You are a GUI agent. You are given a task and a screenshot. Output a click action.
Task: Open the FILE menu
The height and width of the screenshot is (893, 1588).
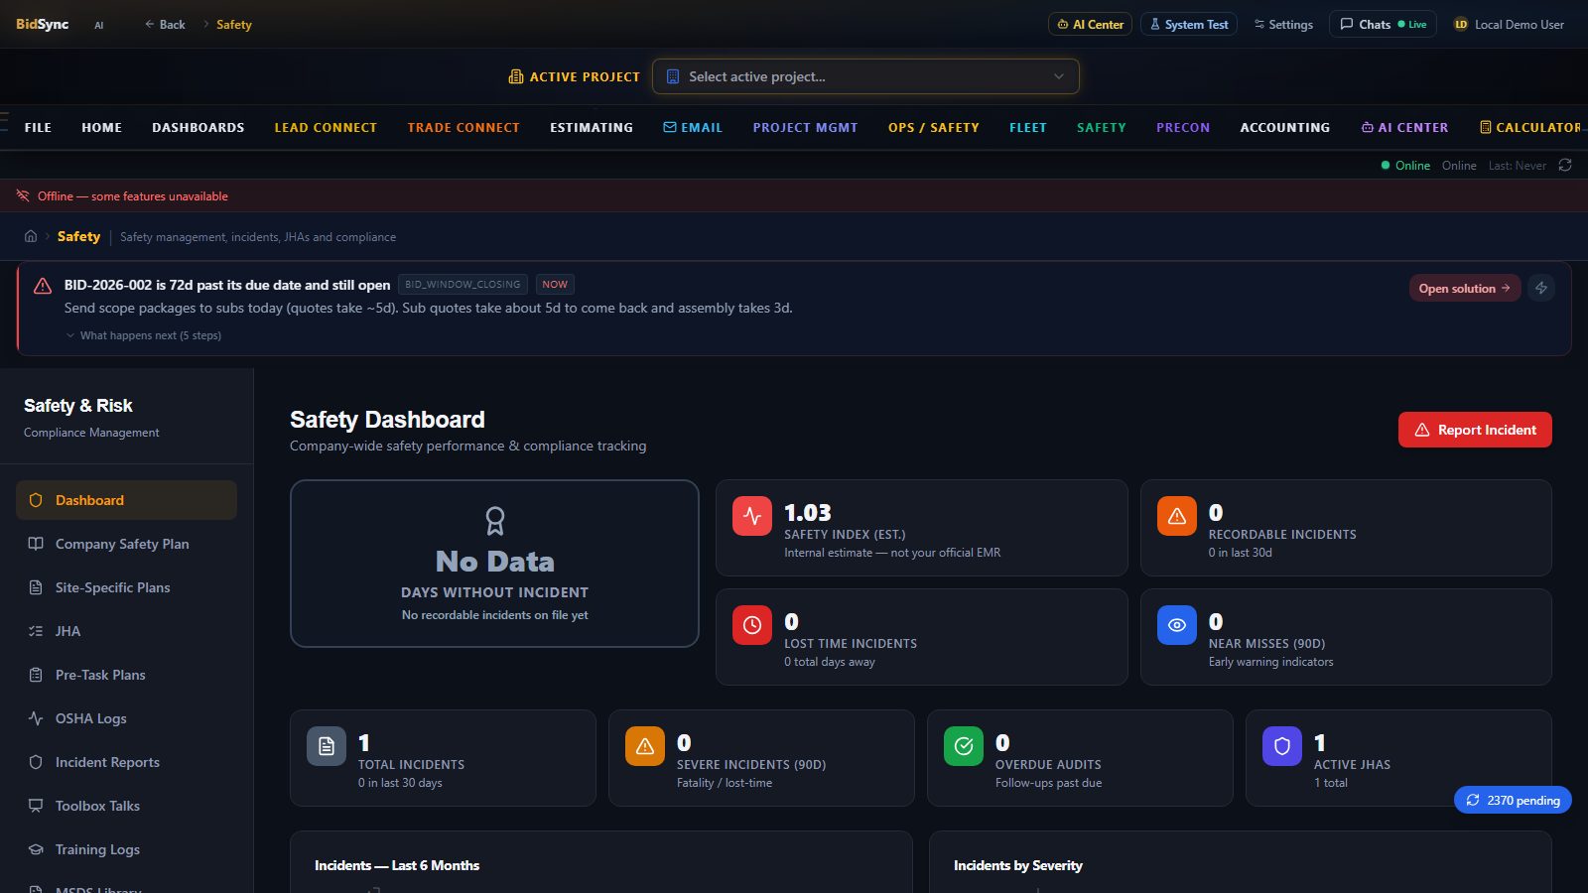click(38, 127)
